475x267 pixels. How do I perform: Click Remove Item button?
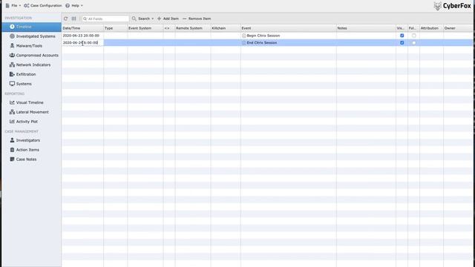tap(197, 19)
